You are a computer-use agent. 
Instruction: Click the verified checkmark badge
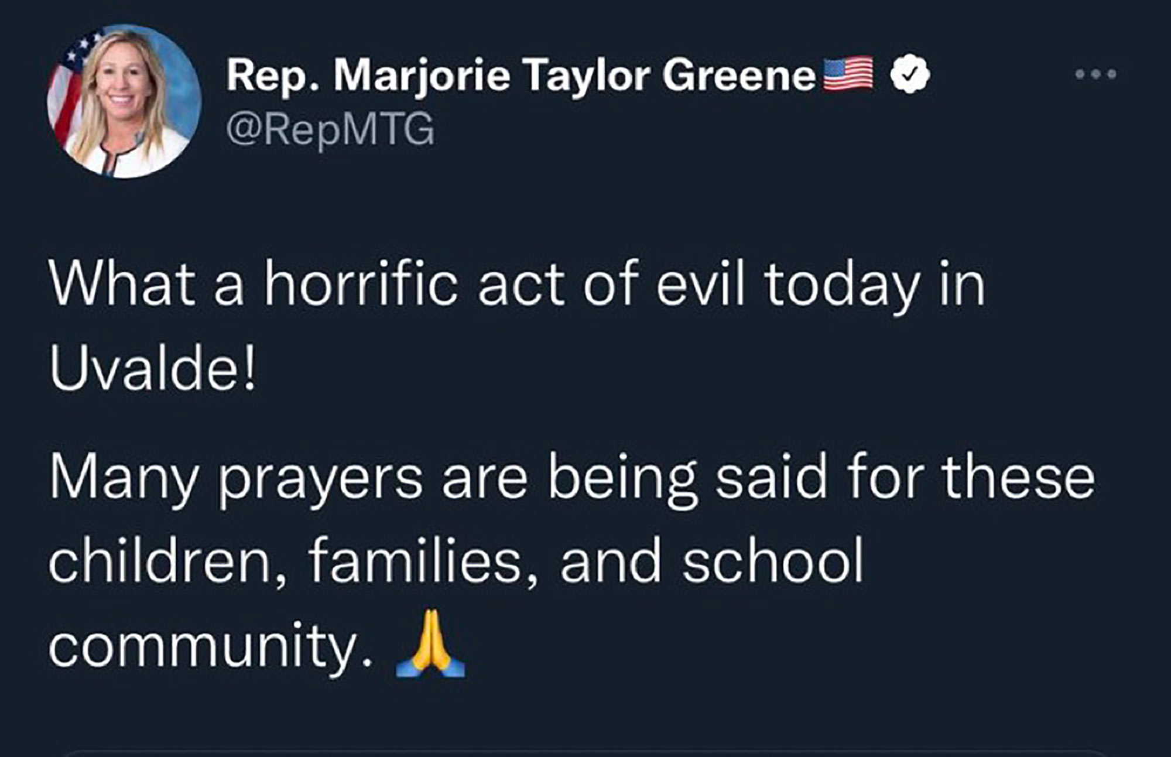(x=910, y=74)
